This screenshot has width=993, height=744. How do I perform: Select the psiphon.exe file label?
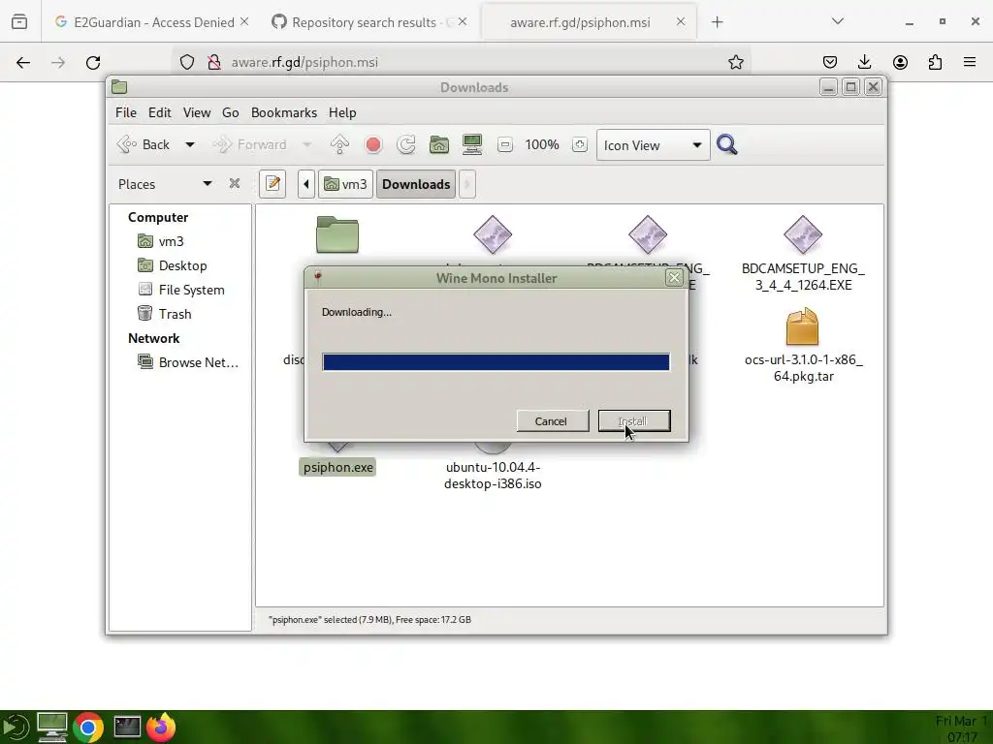click(x=337, y=467)
